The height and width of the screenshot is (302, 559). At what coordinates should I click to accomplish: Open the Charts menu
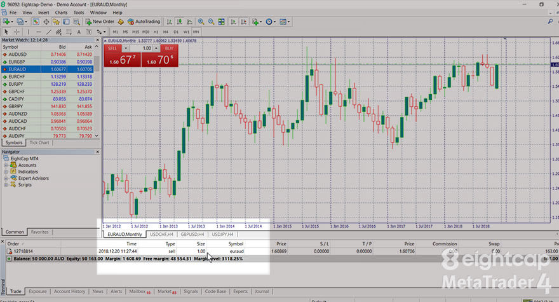(62, 13)
